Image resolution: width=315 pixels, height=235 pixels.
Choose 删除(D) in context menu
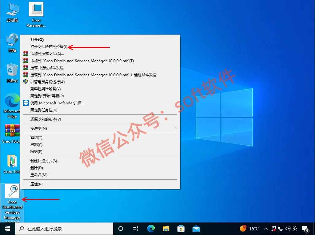(100, 168)
